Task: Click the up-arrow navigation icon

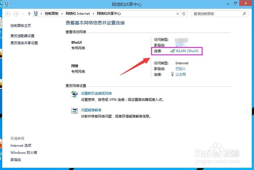Action: 29,13
